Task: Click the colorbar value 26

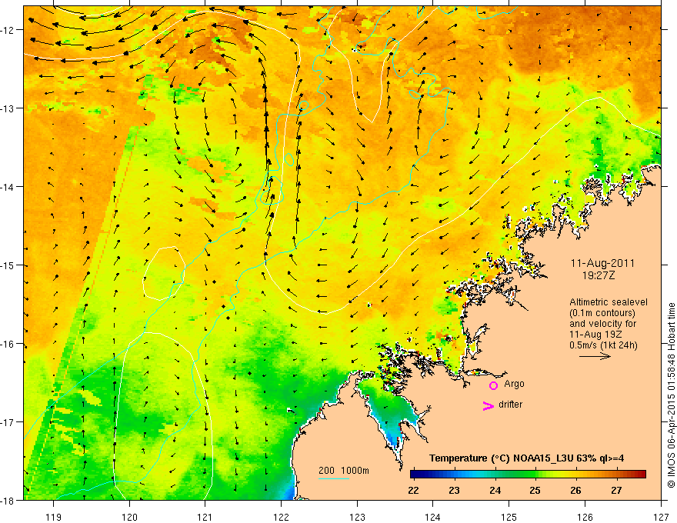Action: click(575, 490)
